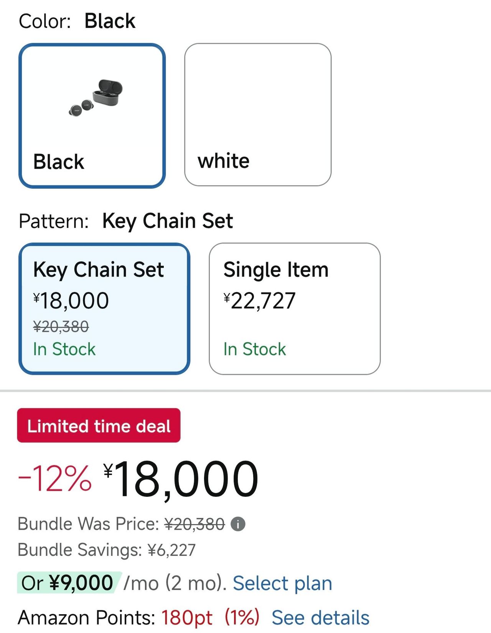Click the Pattern: Key Chain Set heading
This screenshot has height=633, width=491.
pyautogui.click(x=126, y=221)
